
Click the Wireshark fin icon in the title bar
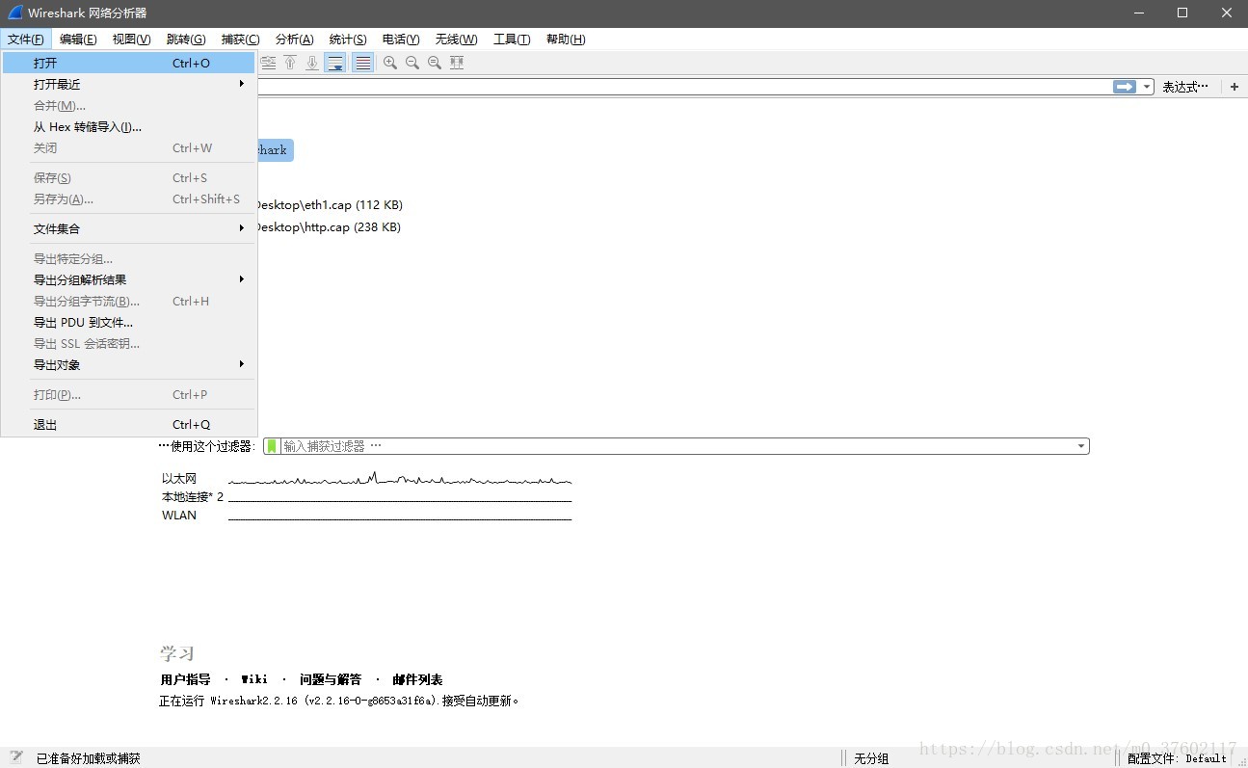pos(14,13)
